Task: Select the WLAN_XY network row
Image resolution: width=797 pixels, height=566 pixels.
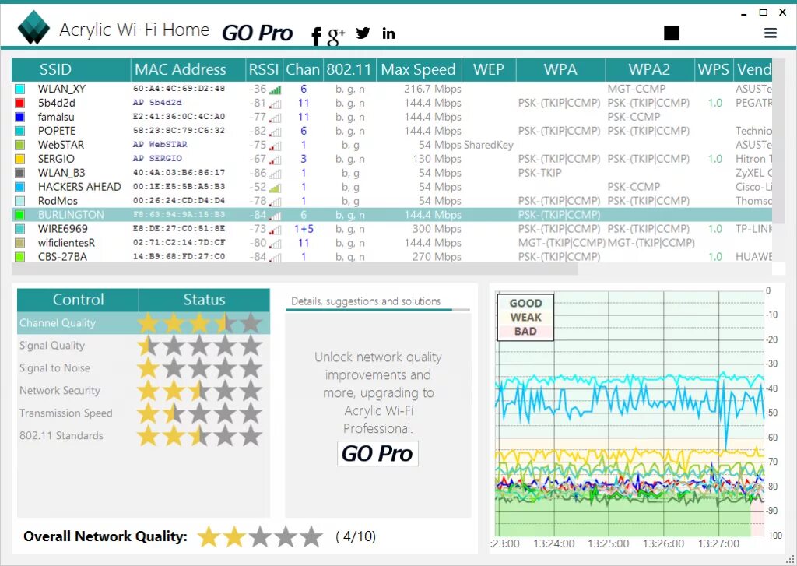Action: coord(392,89)
